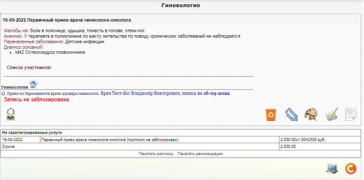This screenshot has height=180, width=364.
Task: Click the Запись не заблокирована status text
Action: (x=36, y=100)
